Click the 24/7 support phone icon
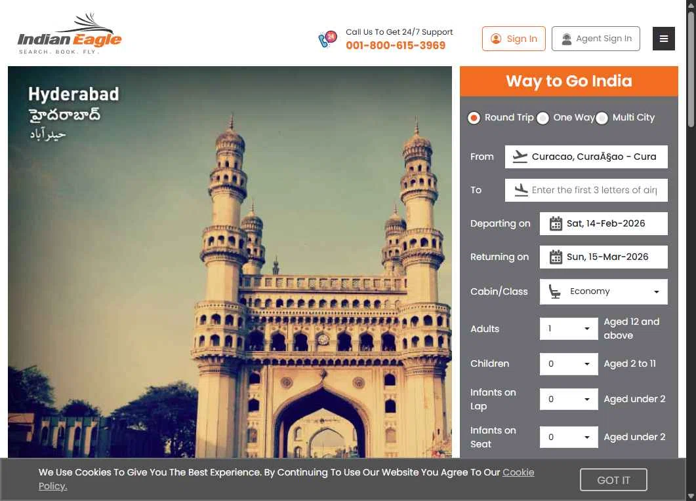This screenshot has height=501, width=696. point(327,39)
